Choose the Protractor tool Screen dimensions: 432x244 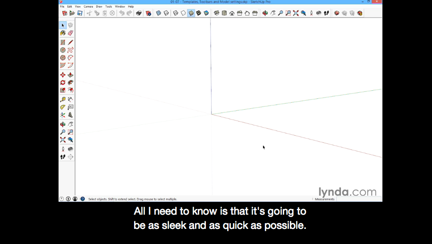[63, 107]
